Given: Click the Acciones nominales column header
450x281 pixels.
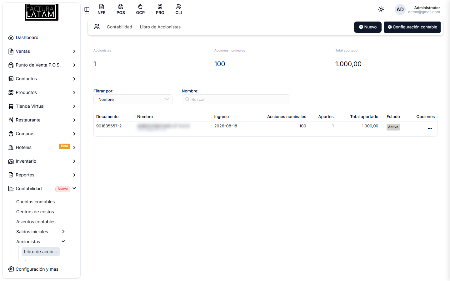Looking at the screenshot, I should [x=287, y=117].
